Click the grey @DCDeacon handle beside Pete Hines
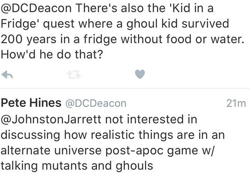Screen dimensions: 250x176 96,103
